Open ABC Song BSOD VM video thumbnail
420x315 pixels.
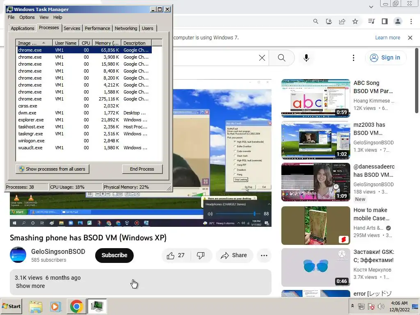pyautogui.click(x=316, y=98)
